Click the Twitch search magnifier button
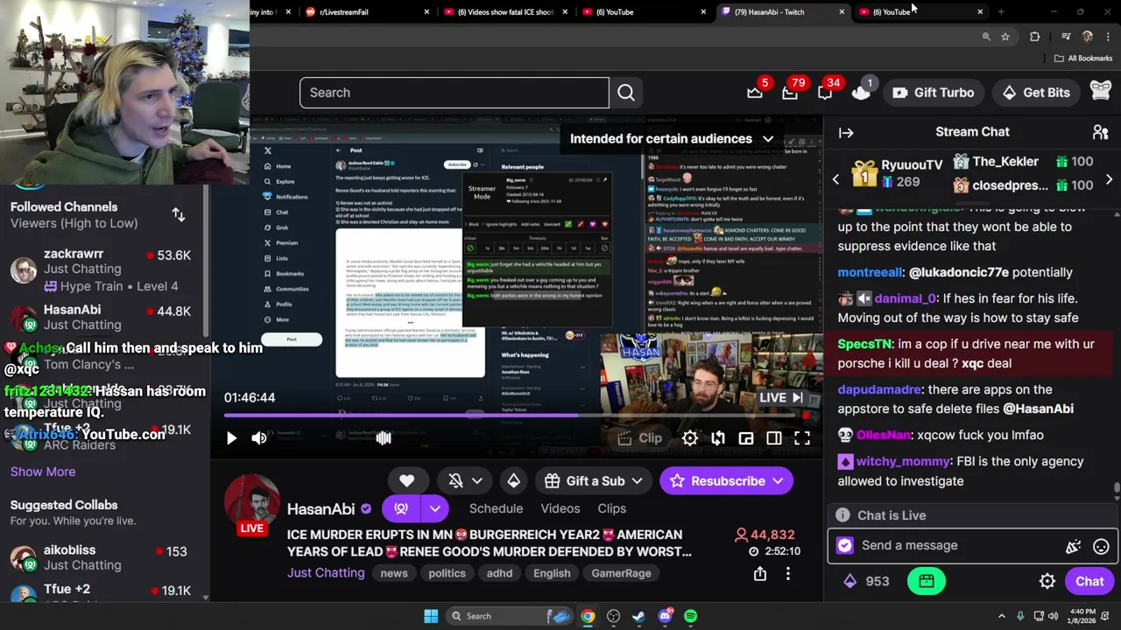This screenshot has width=1121, height=630. (626, 93)
